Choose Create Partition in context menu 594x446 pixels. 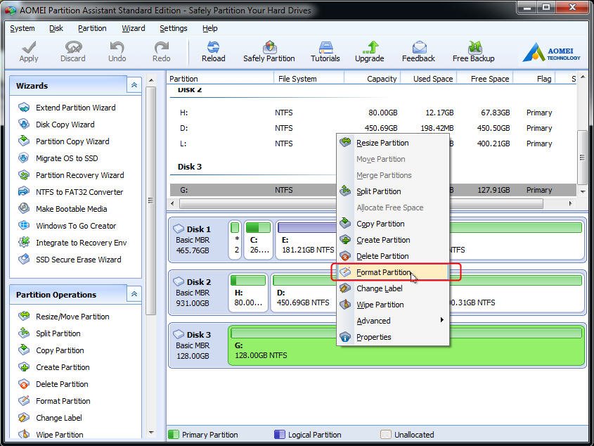point(392,240)
